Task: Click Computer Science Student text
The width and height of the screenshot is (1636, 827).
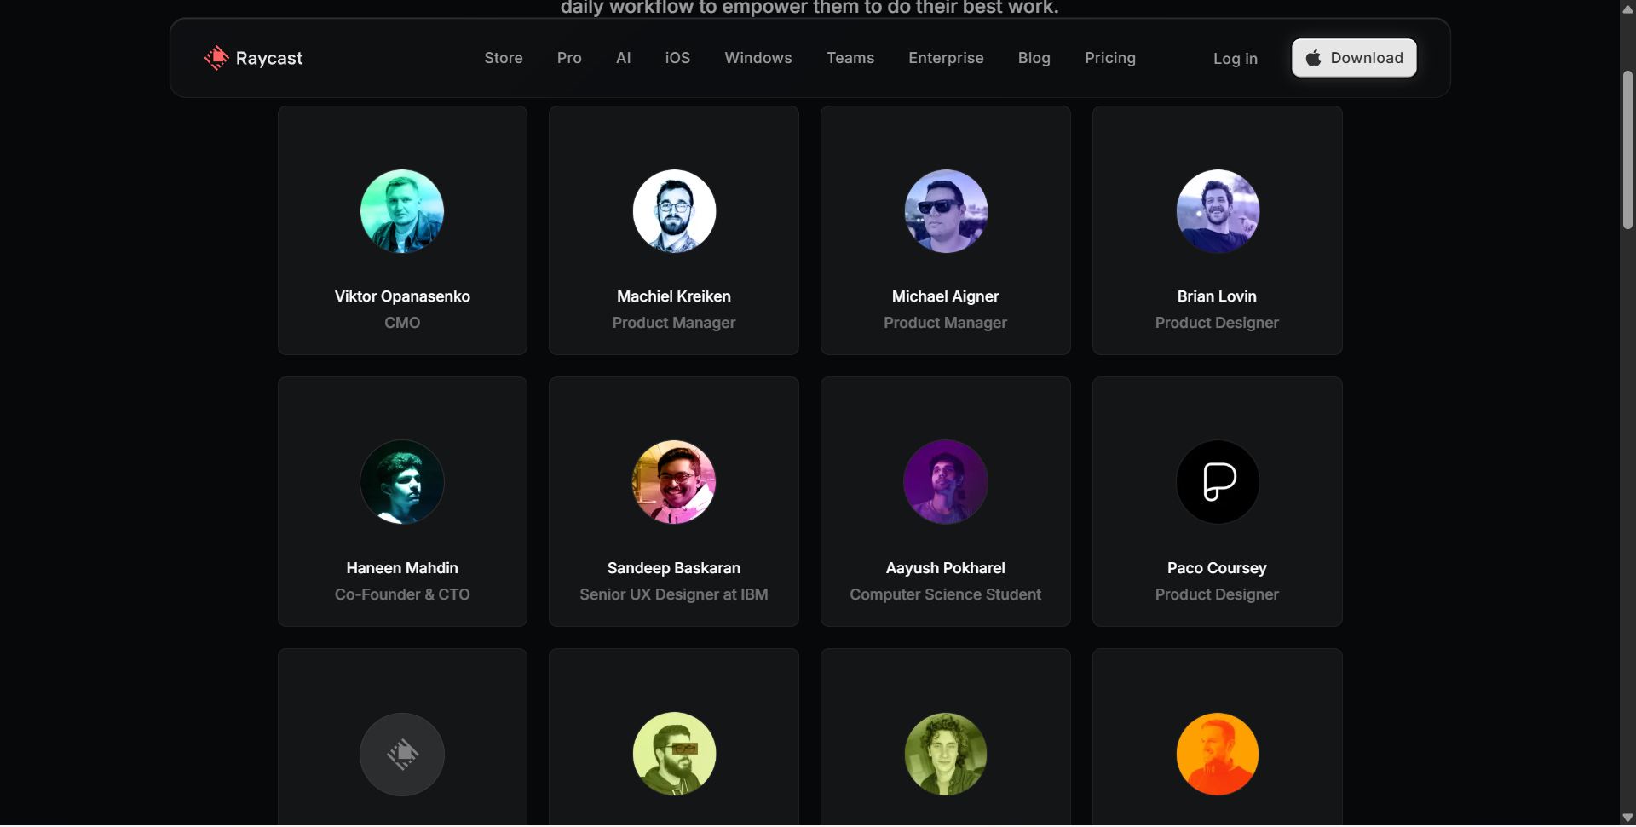Action: (x=946, y=594)
